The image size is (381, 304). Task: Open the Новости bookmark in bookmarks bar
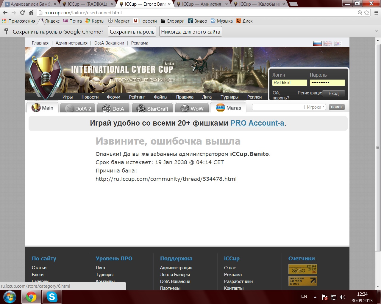pyautogui.click(x=145, y=21)
